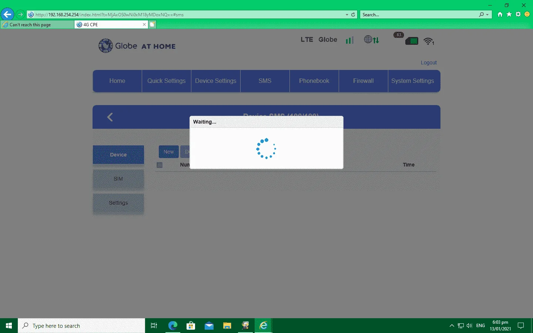The height and width of the screenshot is (333, 533).
Task: Click the taskbar search box
Action: click(81, 326)
